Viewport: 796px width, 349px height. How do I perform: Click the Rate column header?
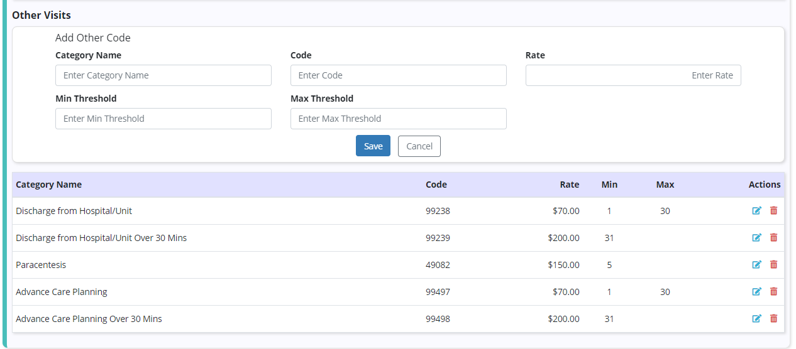tap(570, 185)
